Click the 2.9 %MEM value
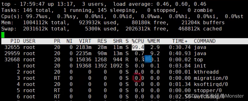The height and width of the screenshot is (101, 248). coord(155,47)
